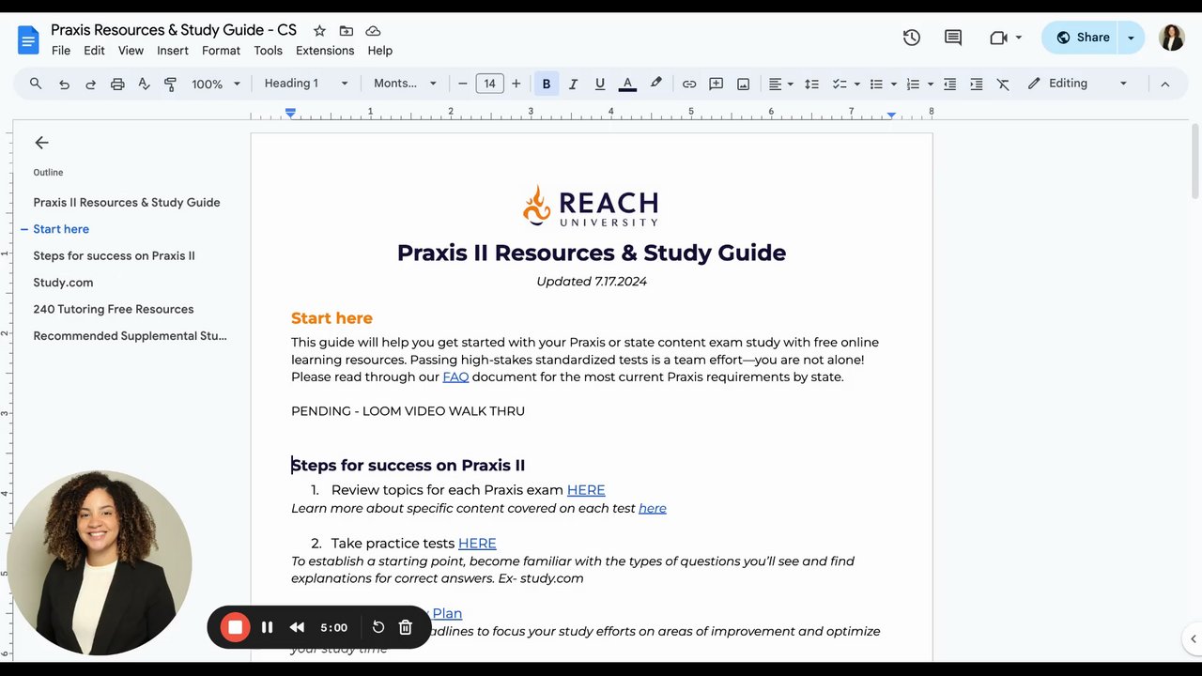Open highlight color picker
The image size is (1202, 676).
point(655,84)
